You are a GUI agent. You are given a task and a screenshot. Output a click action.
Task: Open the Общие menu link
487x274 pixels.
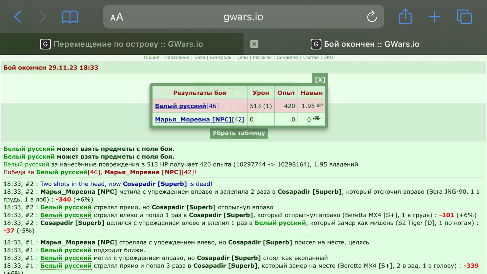coord(151,57)
